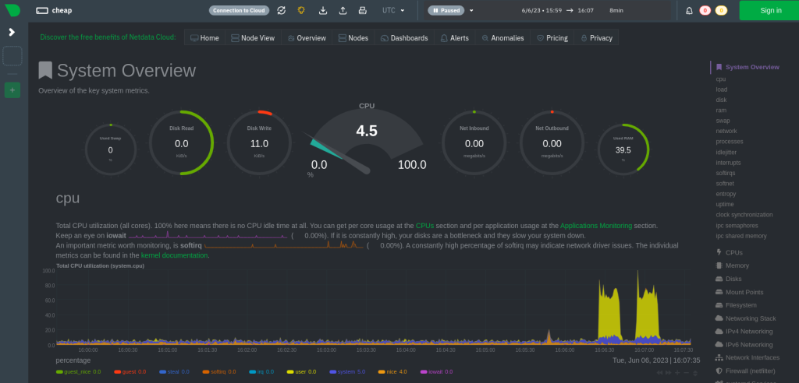Click the chart pan right forward icon

pos(668,373)
